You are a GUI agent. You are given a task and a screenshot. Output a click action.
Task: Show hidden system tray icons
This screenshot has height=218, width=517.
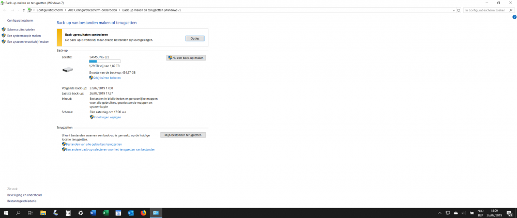(439, 213)
